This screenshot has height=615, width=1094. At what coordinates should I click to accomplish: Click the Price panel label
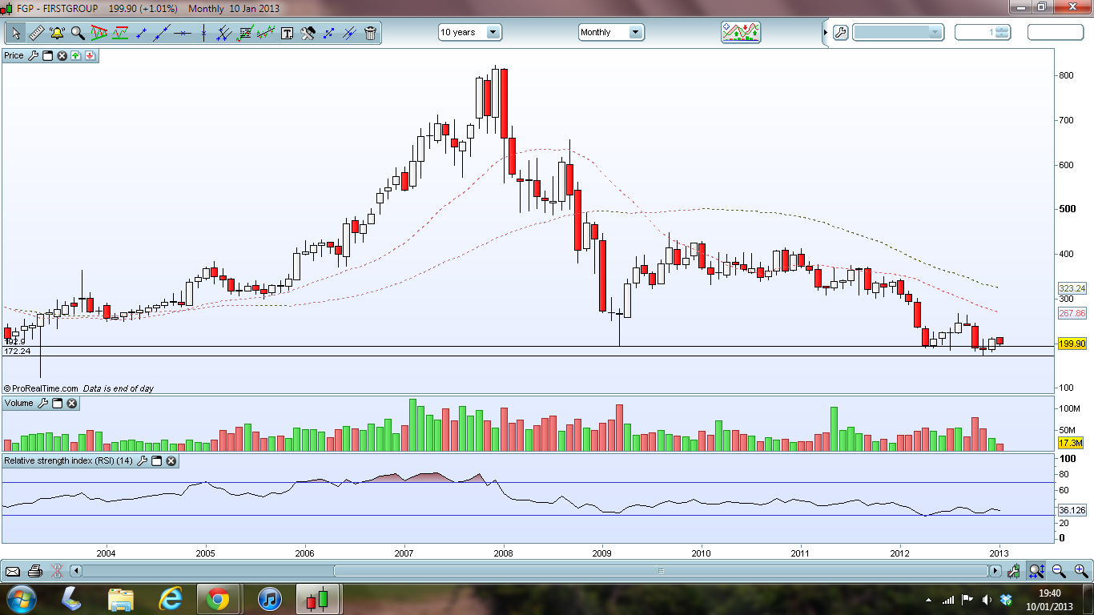14,56
